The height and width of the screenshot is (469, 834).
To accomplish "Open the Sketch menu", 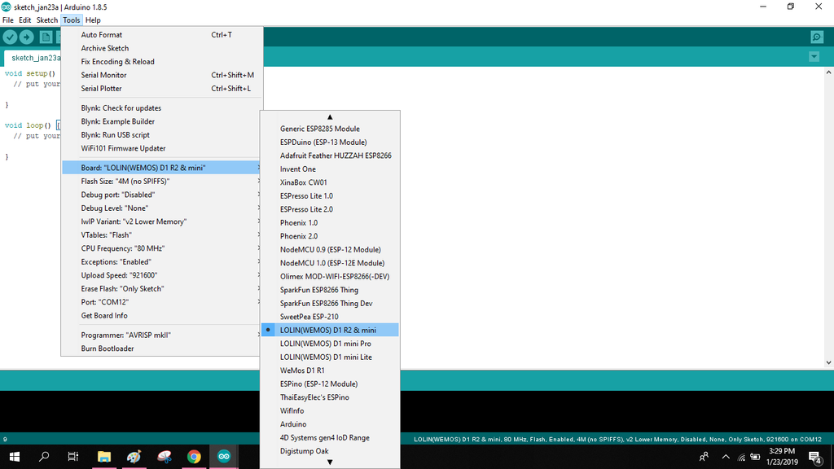I will coord(46,20).
